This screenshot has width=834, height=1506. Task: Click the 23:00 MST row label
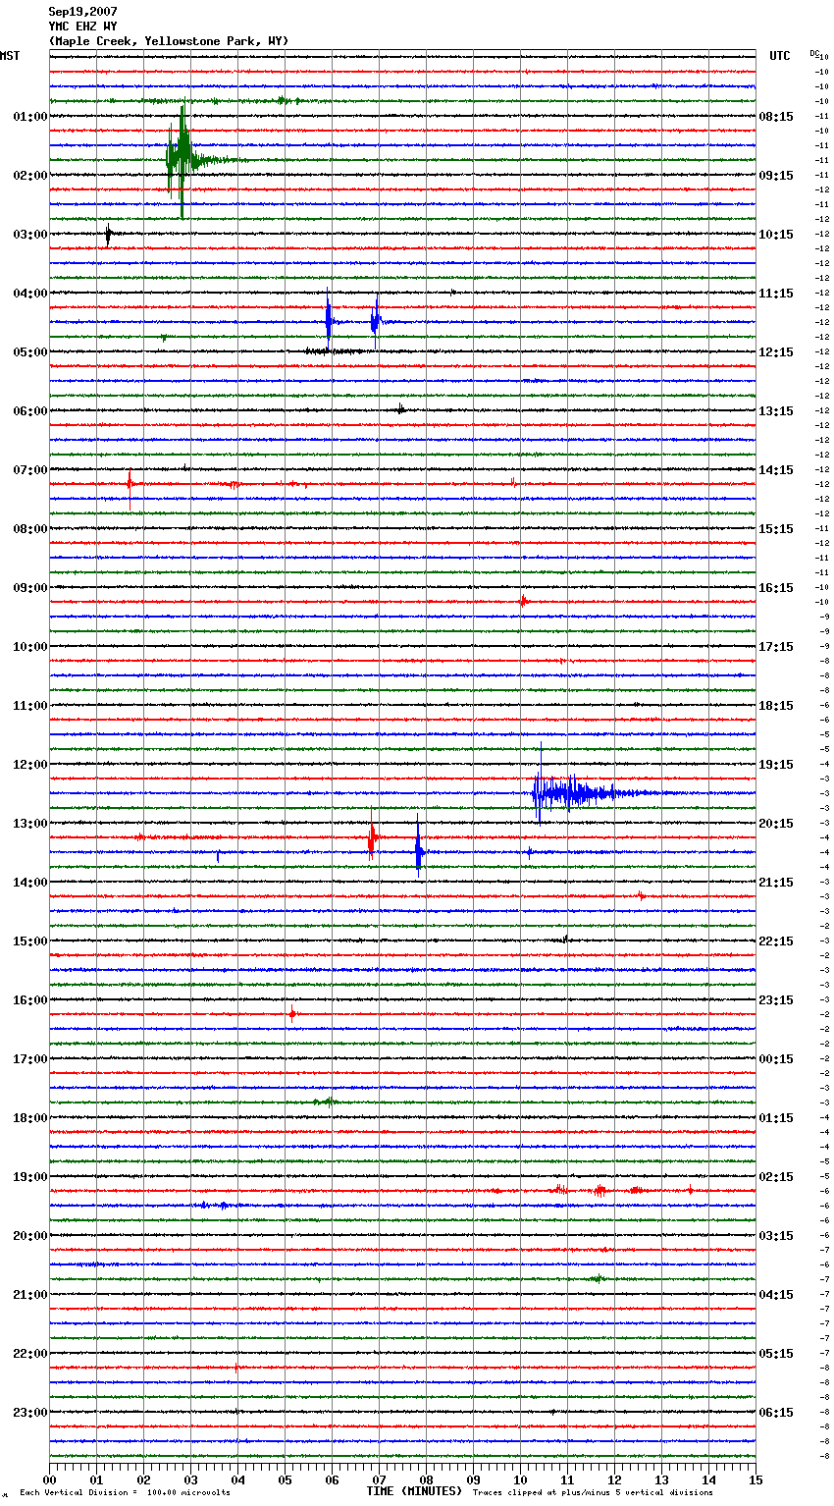coord(30,1413)
